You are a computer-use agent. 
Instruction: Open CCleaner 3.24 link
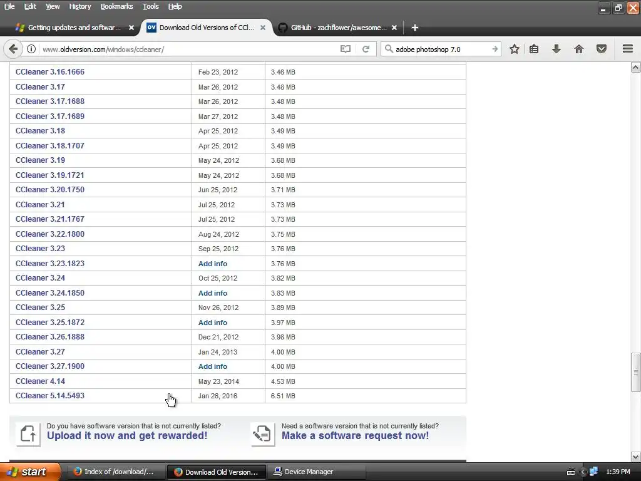pyautogui.click(x=40, y=278)
